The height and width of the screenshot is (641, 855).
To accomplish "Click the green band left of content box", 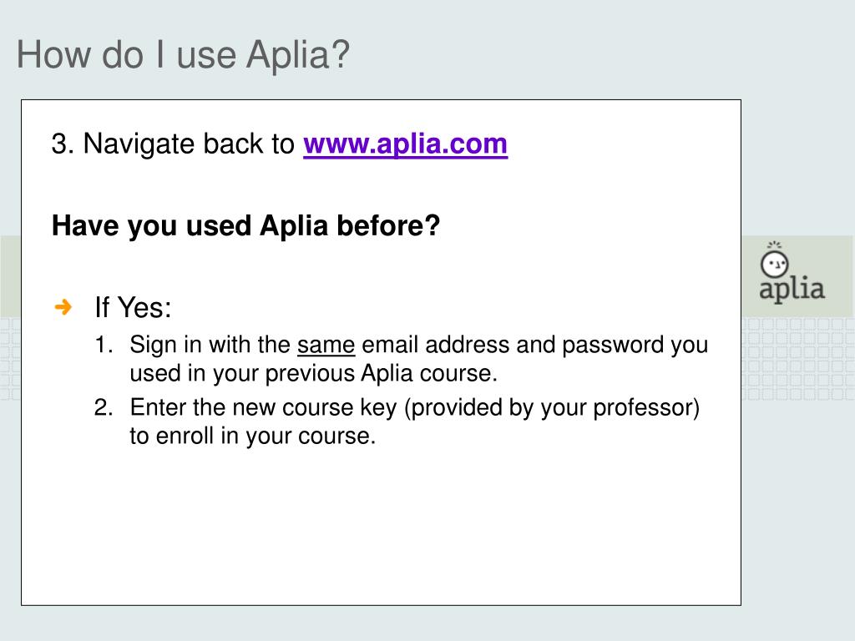I will click(x=10, y=276).
